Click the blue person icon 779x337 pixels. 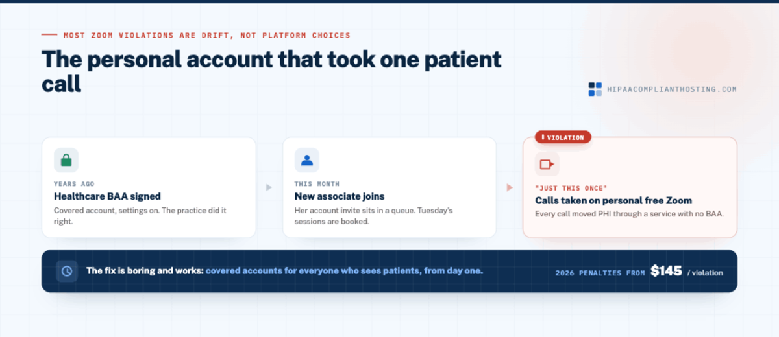tap(307, 160)
